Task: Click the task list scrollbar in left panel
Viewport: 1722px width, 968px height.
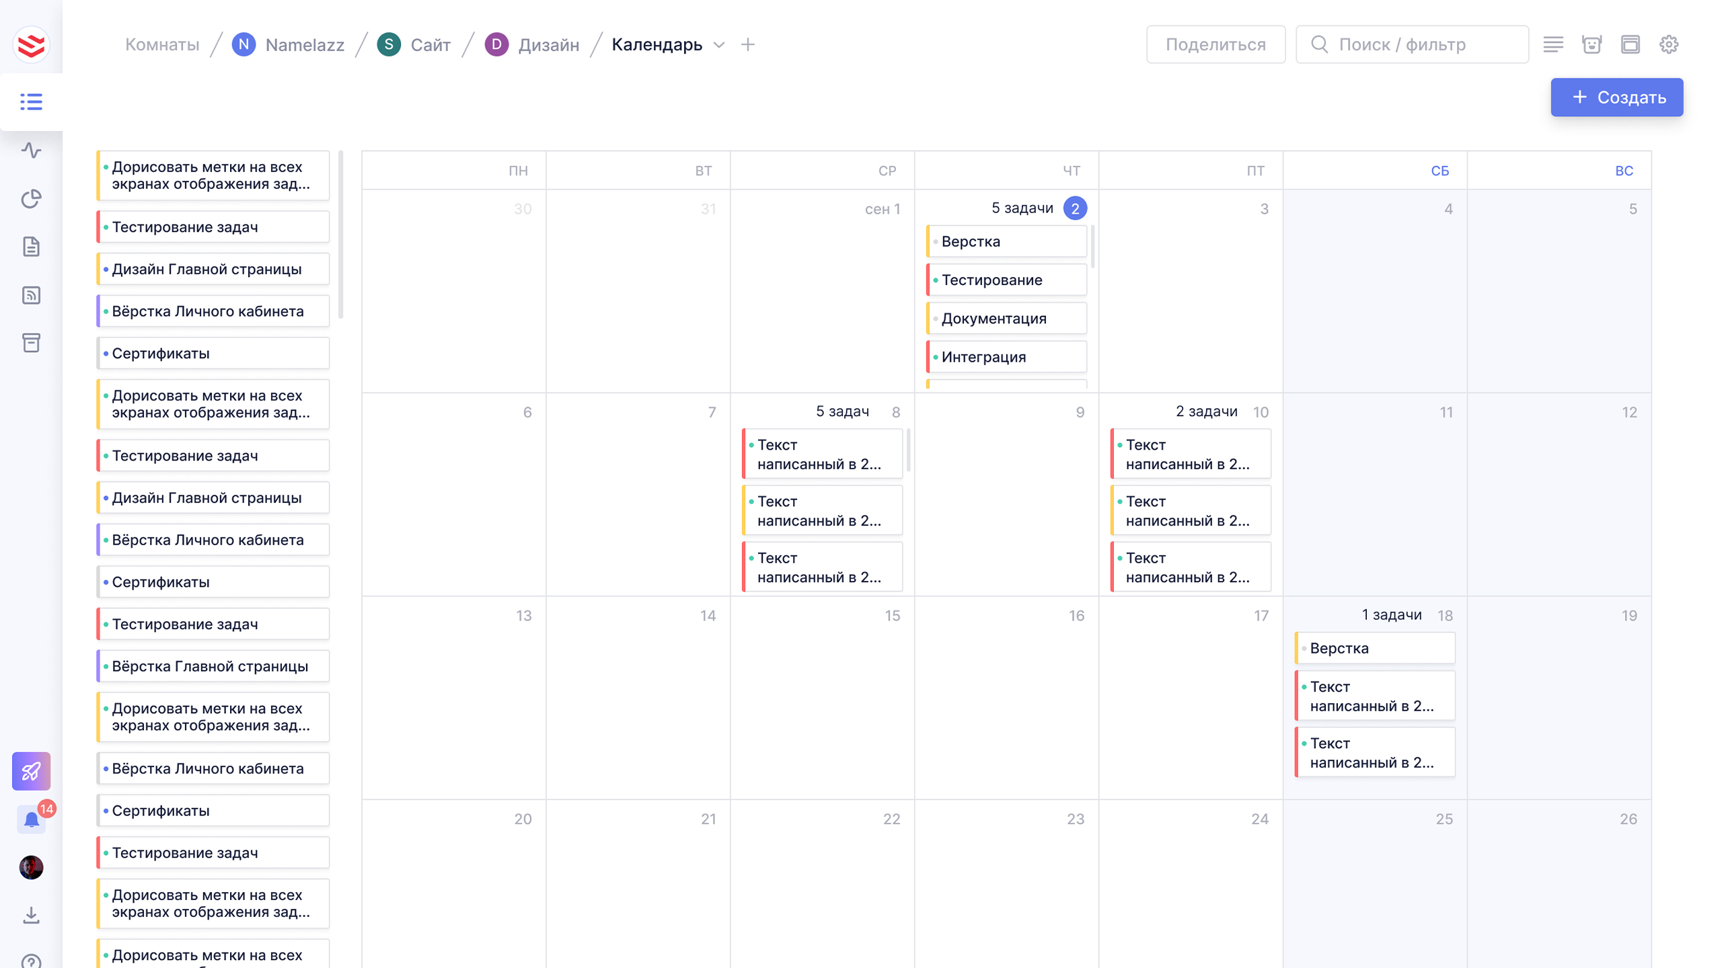Action: (341, 235)
